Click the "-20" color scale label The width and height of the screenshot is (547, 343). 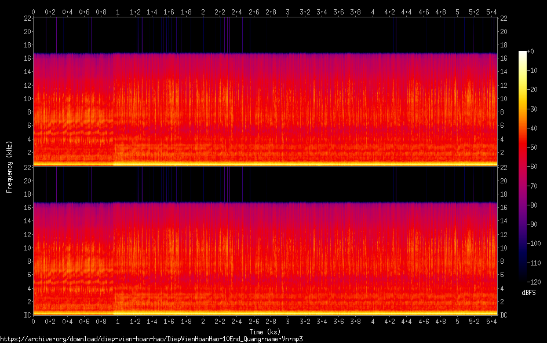[532, 90]
